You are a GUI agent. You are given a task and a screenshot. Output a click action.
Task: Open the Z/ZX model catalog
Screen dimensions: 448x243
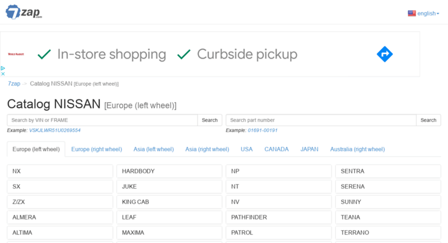coord(60,202)
